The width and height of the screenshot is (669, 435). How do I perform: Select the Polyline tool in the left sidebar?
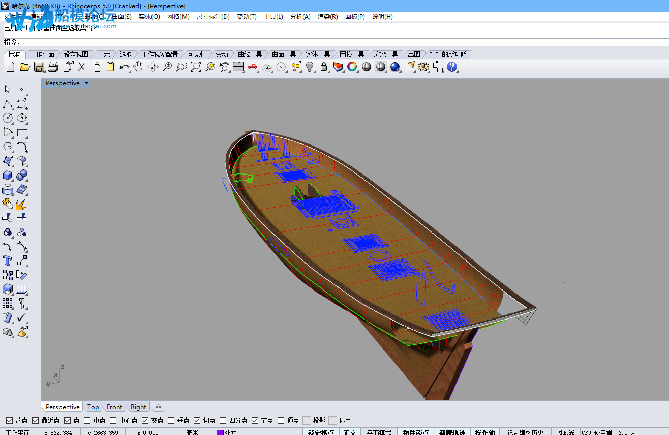click(x=8, y=104)
